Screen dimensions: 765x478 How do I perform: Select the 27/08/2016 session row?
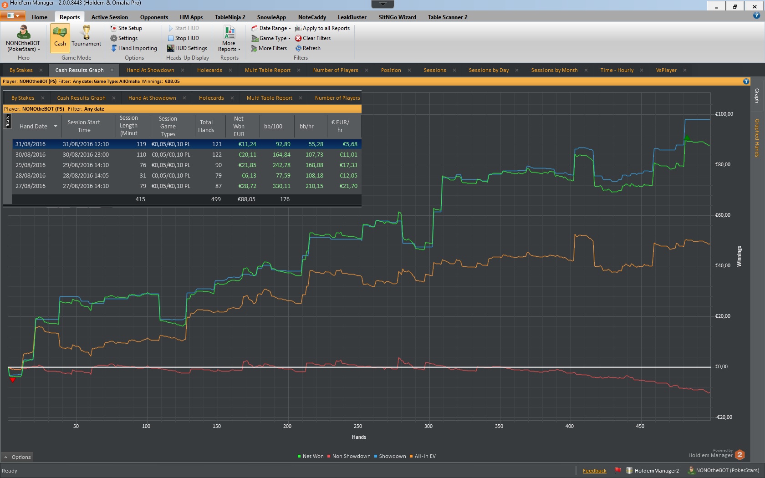click(187, 186)
